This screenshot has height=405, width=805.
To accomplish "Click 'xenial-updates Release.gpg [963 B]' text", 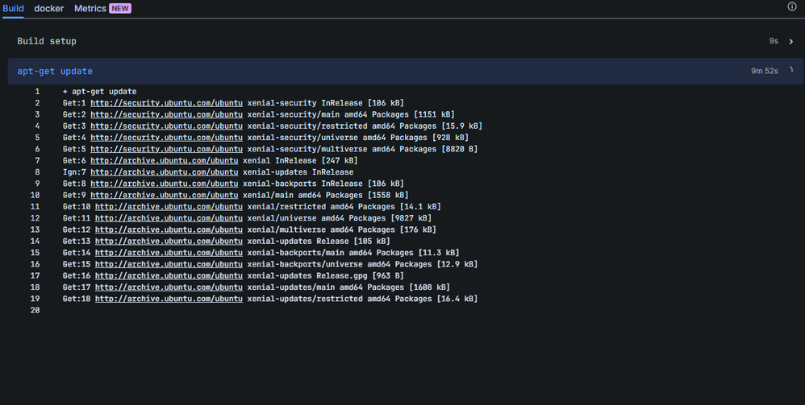I will tap(326, 276).
